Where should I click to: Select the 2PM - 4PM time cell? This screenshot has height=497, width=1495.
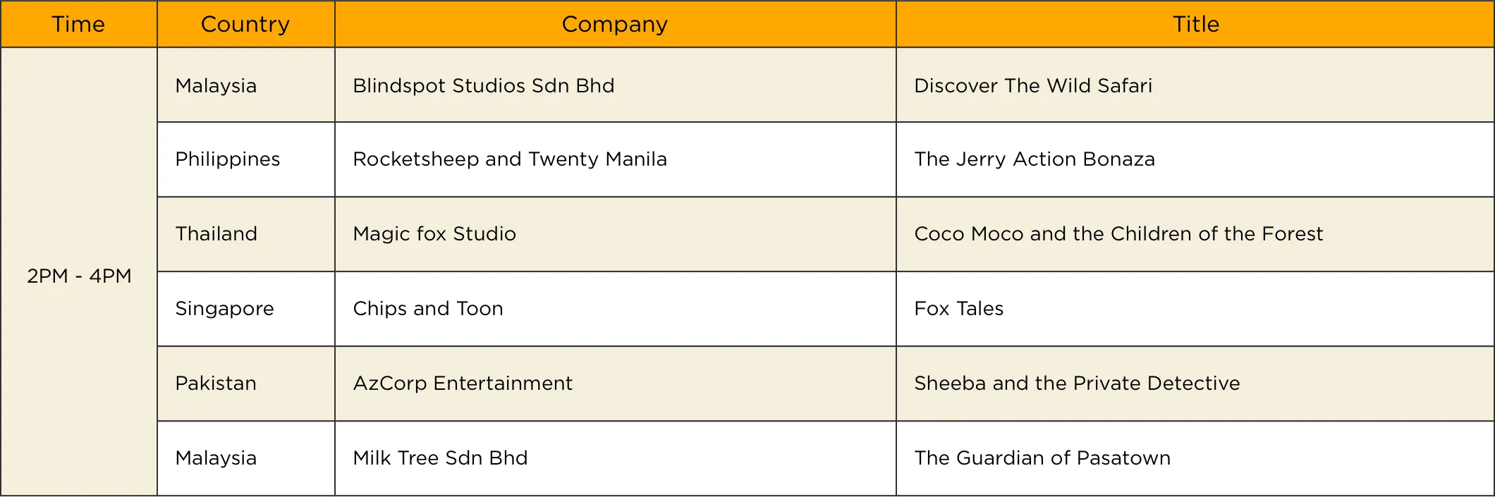pyautogui.click(x=79, y=276)
